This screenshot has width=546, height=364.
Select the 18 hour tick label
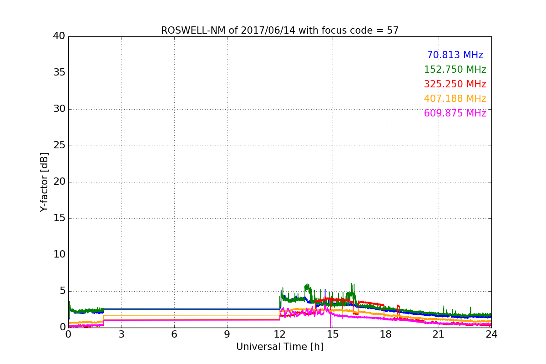(x=385, y=334)
